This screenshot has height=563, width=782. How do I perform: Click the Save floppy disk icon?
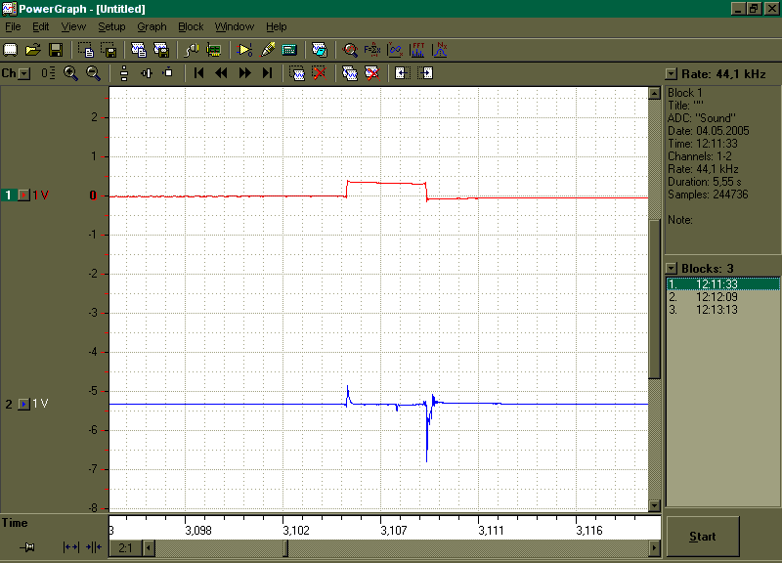56,50
